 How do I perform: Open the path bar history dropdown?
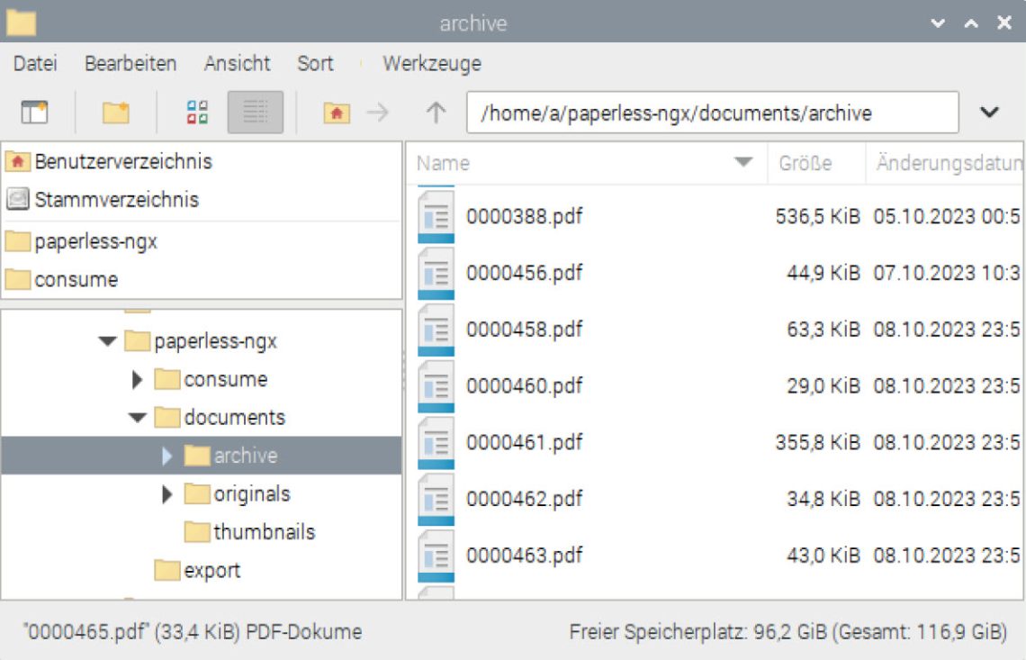(989, 113)
